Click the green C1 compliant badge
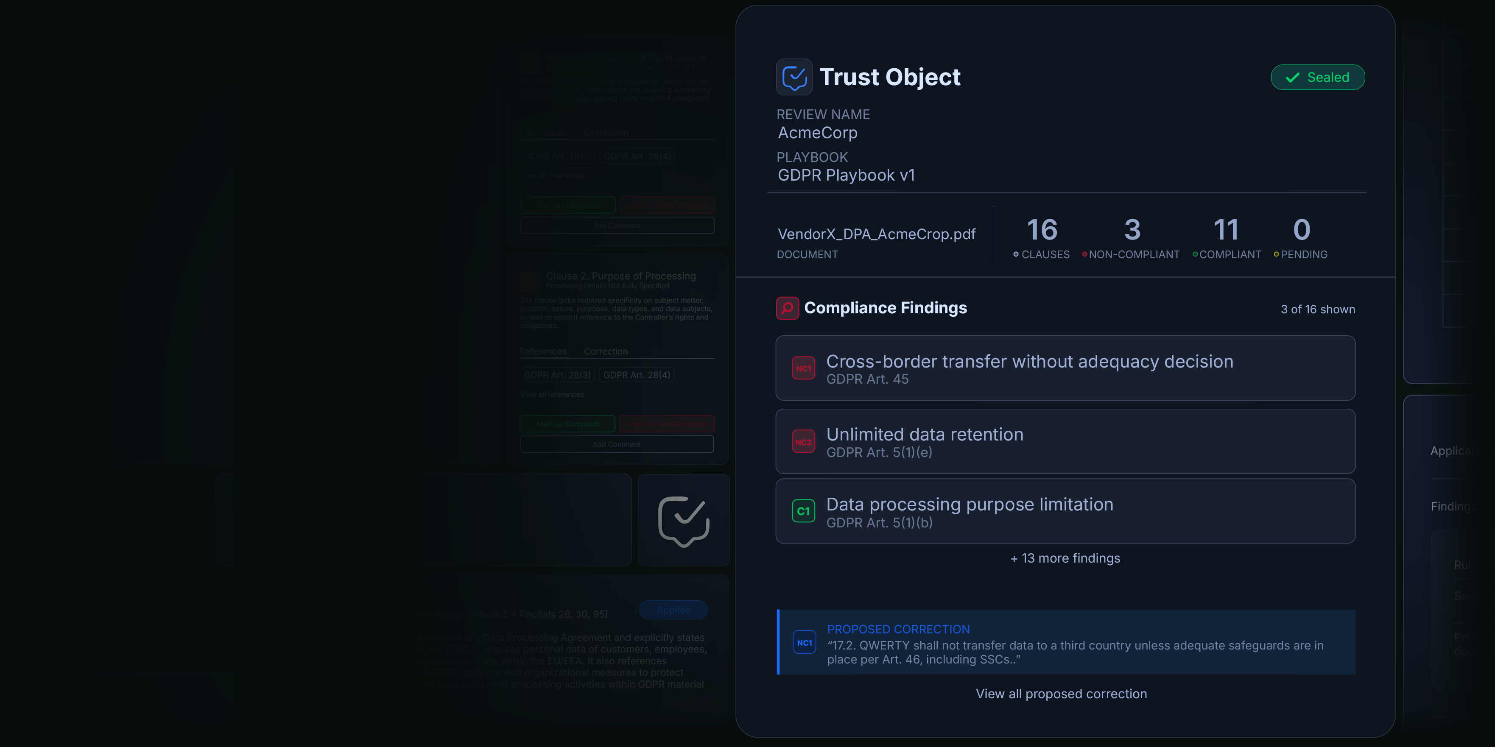Image resolution: width=1495 pixels, height=747 pixels. [803, 511]
